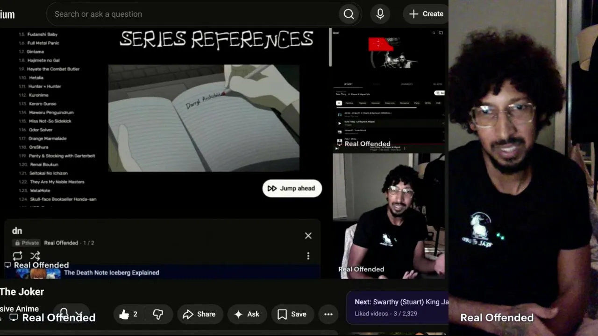Open the Ask AI assistant

pyautogui.click(x=247, y=315)
